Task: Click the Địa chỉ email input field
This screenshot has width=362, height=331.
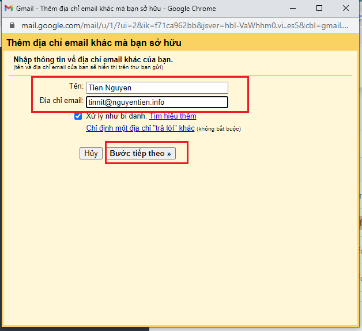Action: tap(157, 102)
